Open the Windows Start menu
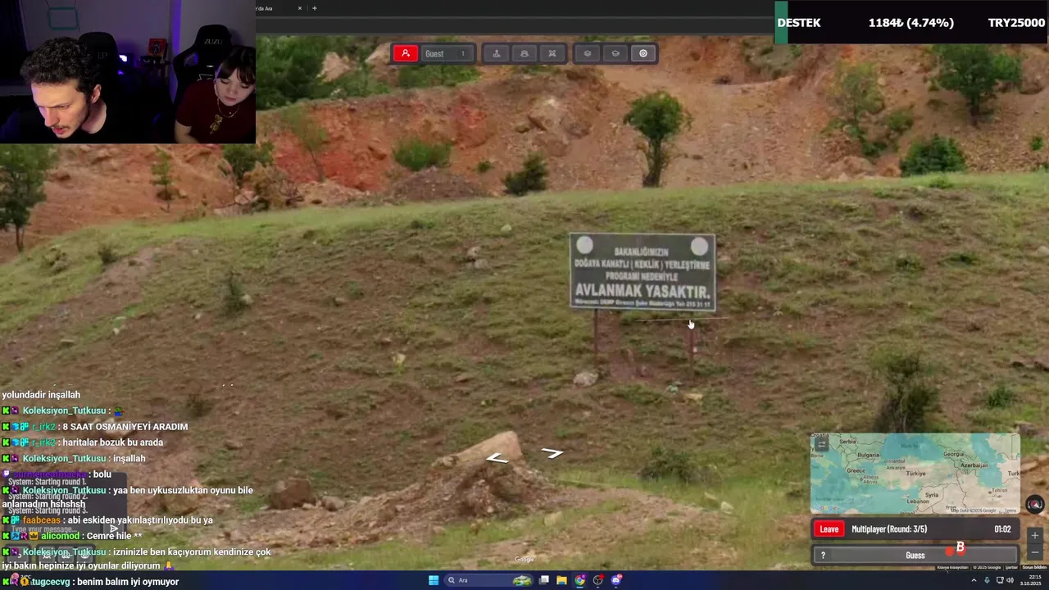Viewport: 1049px width, 590px height. tap(434, 580)
